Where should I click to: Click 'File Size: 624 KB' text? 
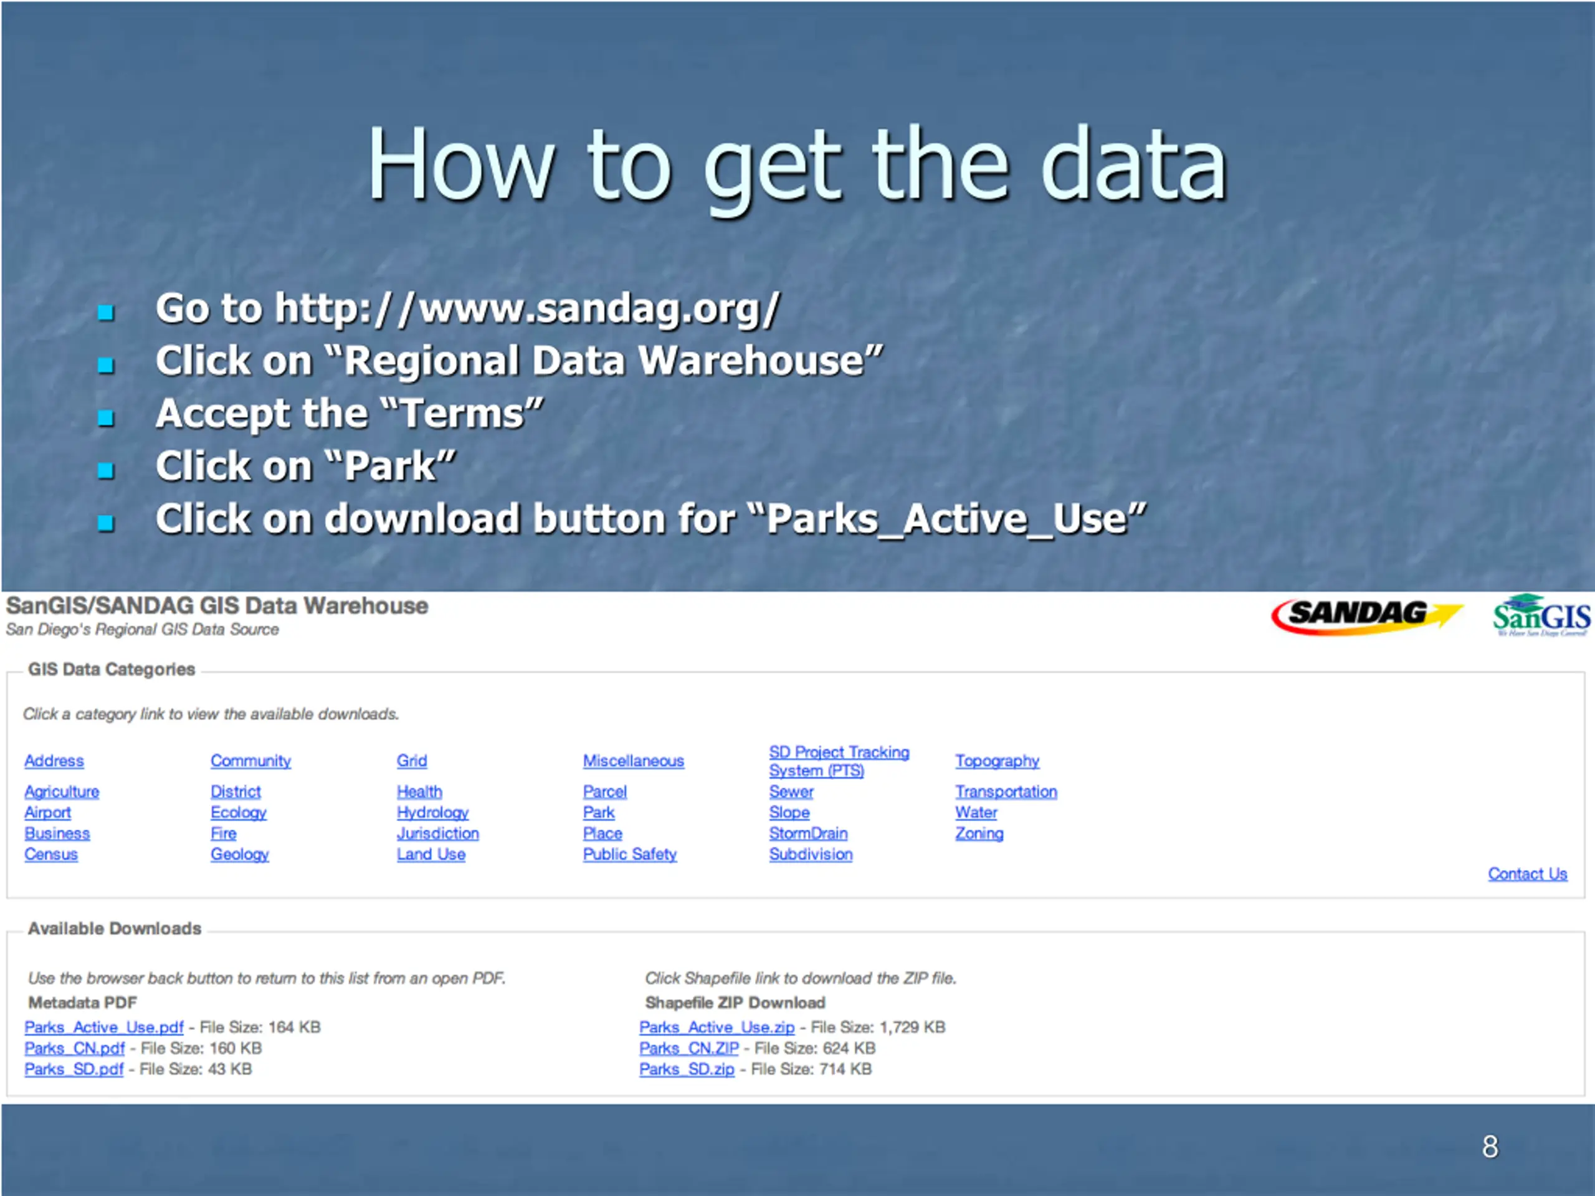[816, 1048]
